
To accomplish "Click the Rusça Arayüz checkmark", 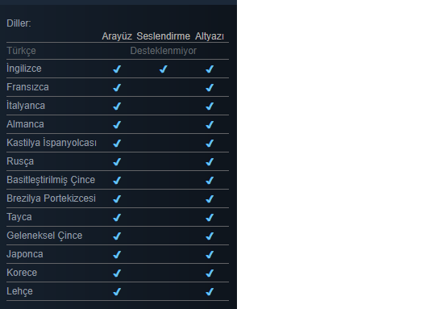I will tap(117, 161).
